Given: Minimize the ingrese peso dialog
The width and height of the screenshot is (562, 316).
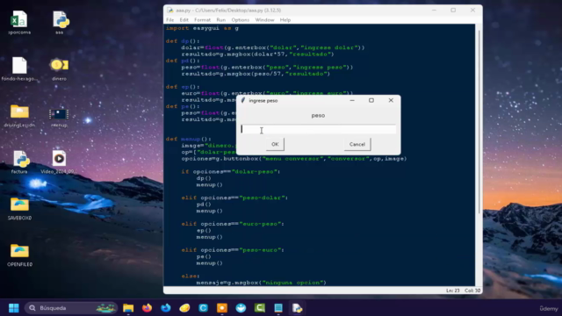Looking at the screenshot, I should [352, 101].
